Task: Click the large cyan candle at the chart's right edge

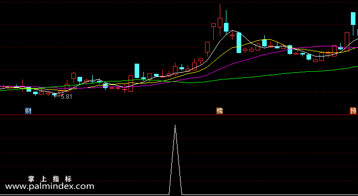Action: 353,19
